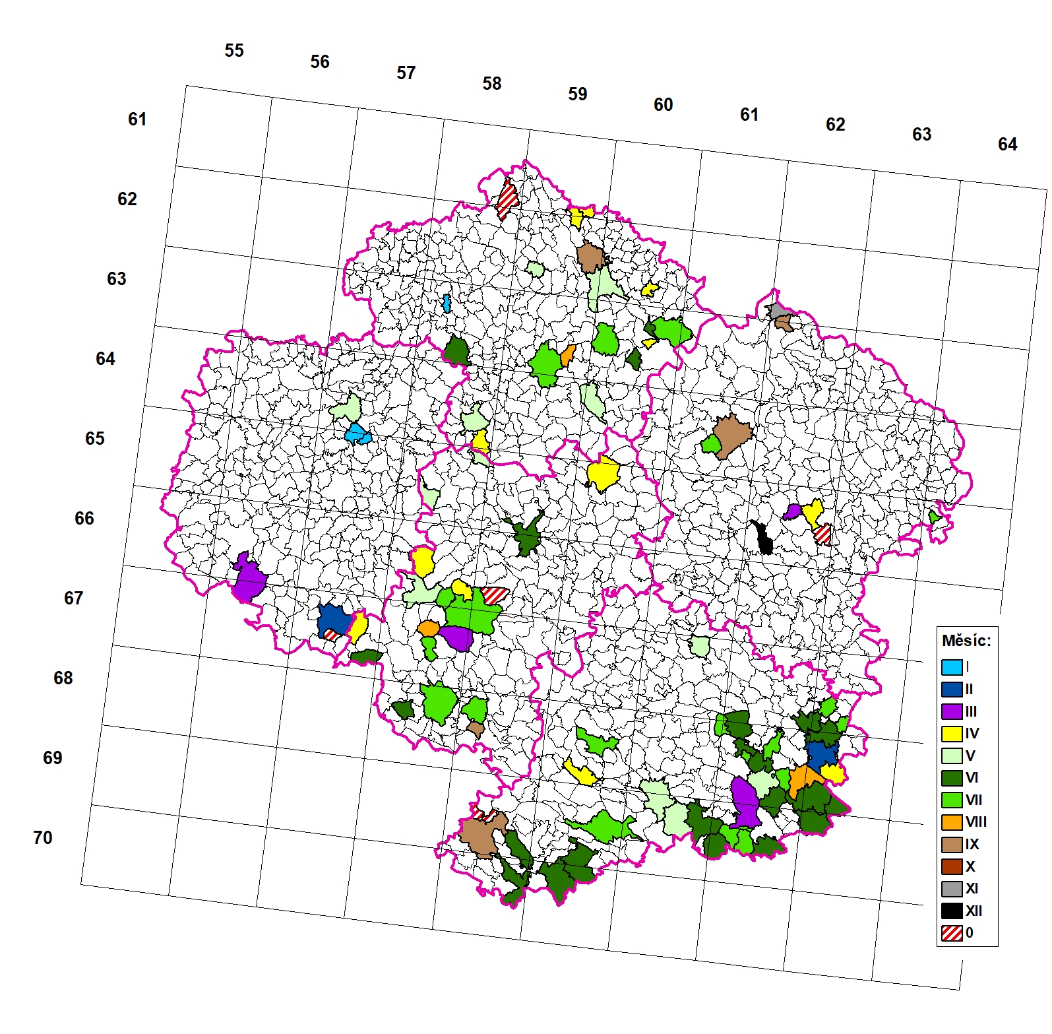The width and height of the screenshot is (1052, 1034).
Task: Click top column label 64
Action: click(1008, 145)
